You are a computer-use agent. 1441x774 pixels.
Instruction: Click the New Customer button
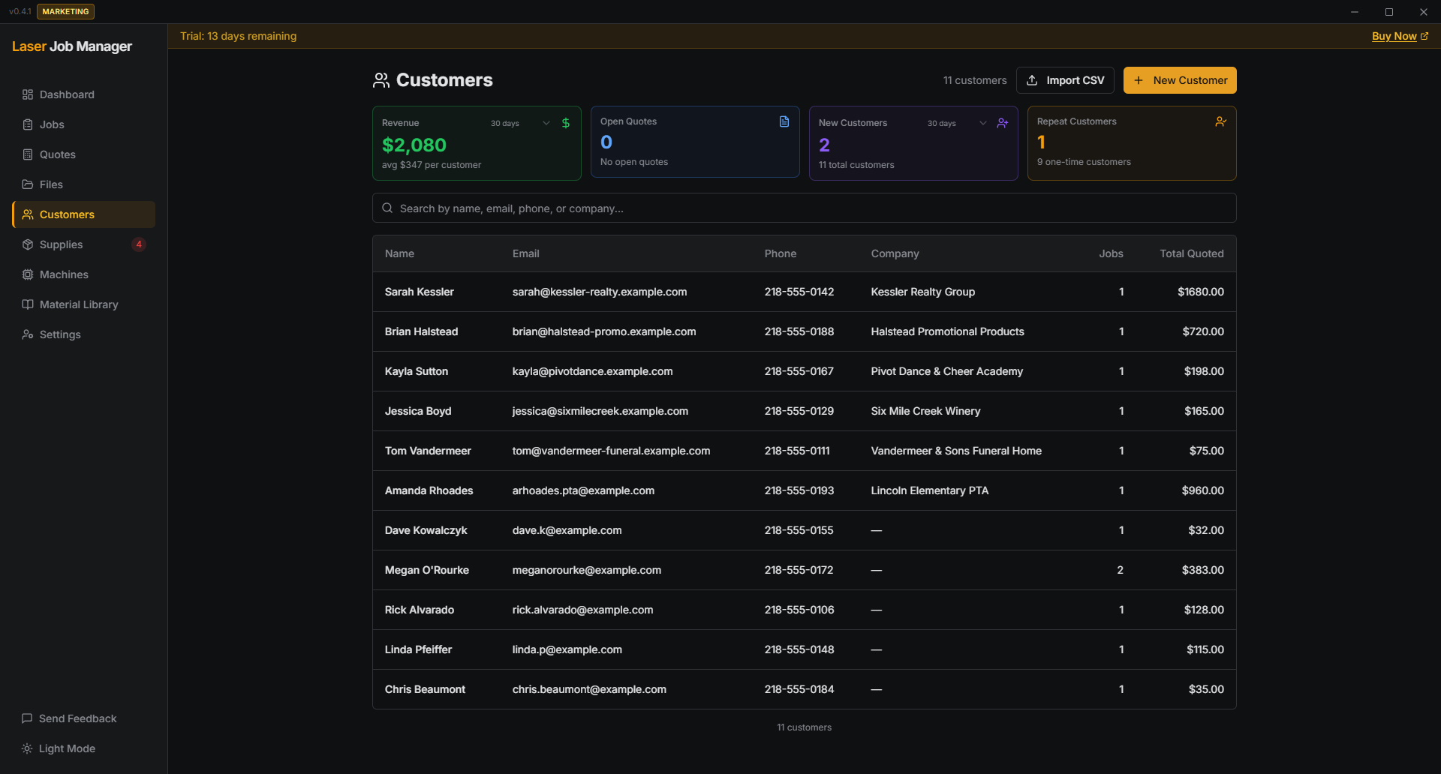(x=1179, y=80)
